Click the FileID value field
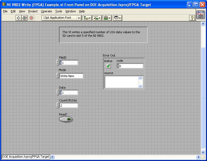Screen dimensions: 207x161 tap(70, 63)
